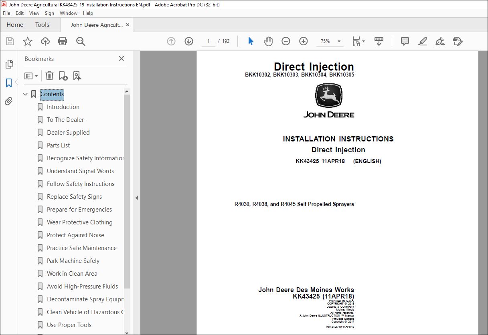Click the stamp share tool icon
Viewport: 488px width, 335px height.
click(x=458, y=41)
